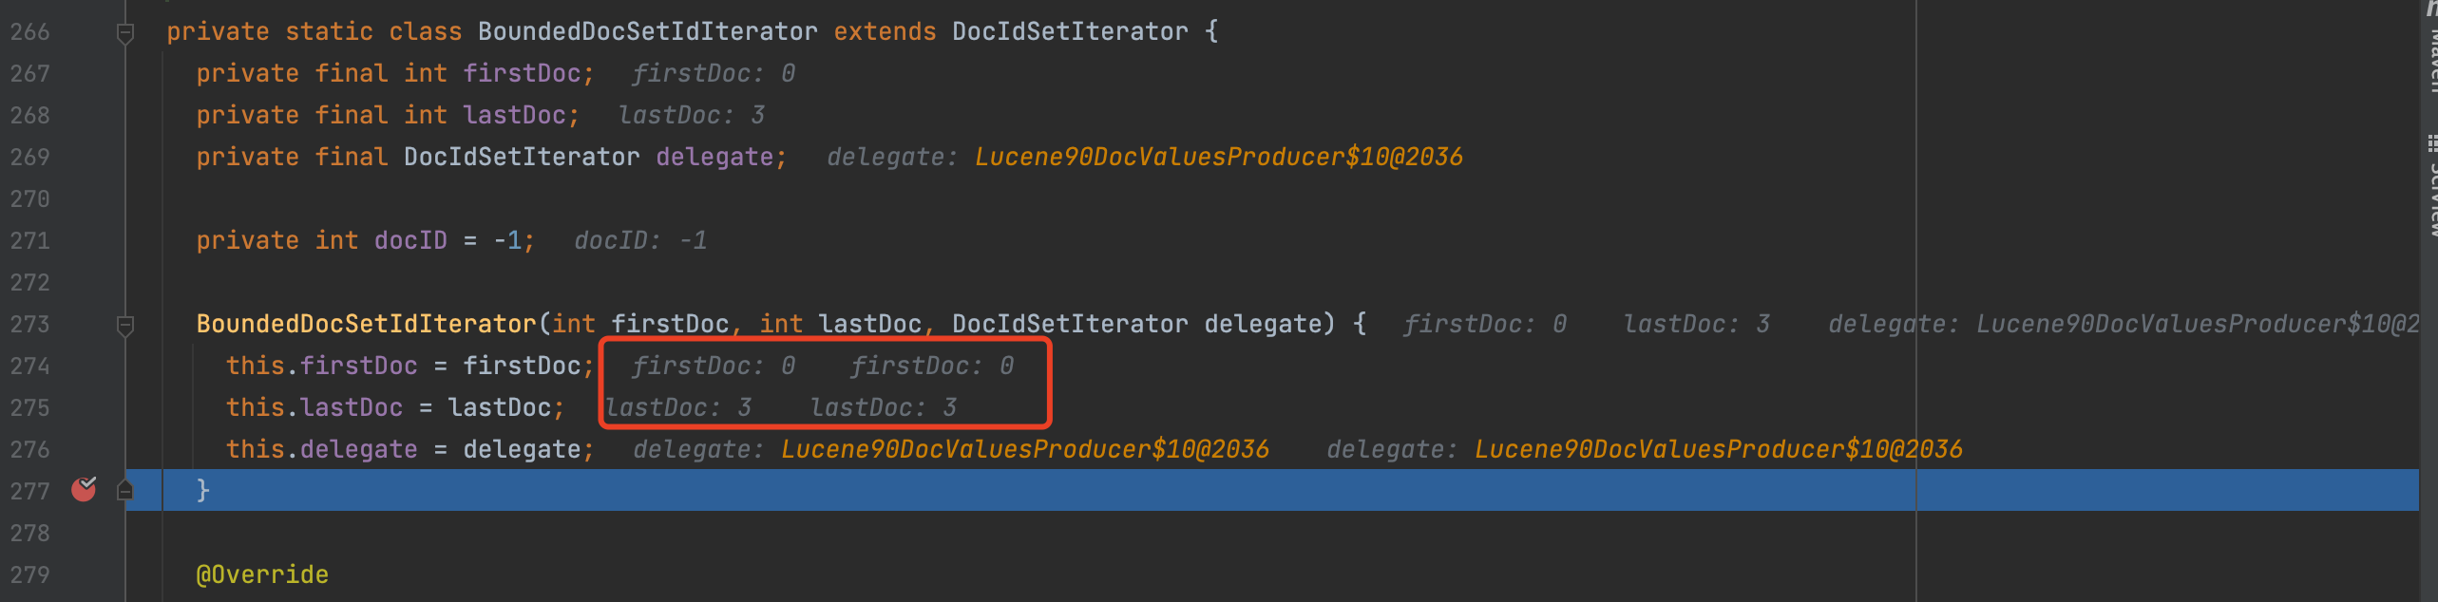The image size is (2438, 602).
Task: Click the fold end marker at line 277
Action: [124, 490]
